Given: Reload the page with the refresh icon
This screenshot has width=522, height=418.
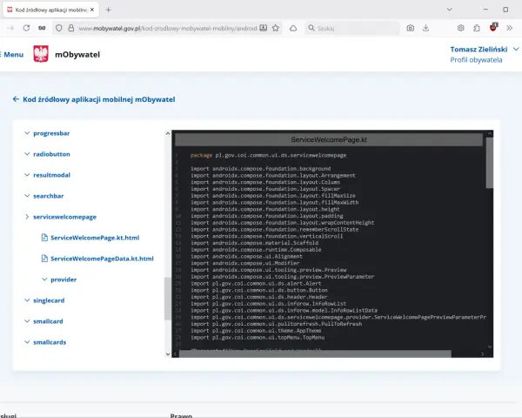Looking at the screenshot, I should click(x=26, y=28).
